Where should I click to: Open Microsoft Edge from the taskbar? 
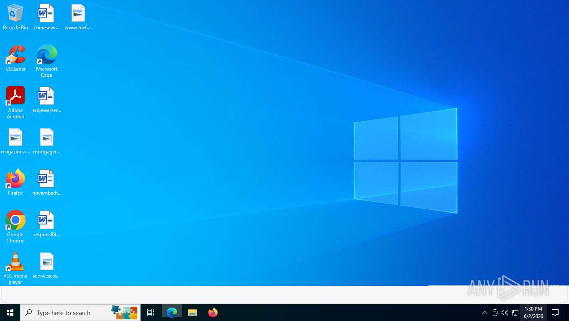pyautogui.click(x=172, y=313)
